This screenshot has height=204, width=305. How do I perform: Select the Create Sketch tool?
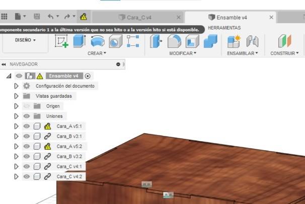coord(61,41)
